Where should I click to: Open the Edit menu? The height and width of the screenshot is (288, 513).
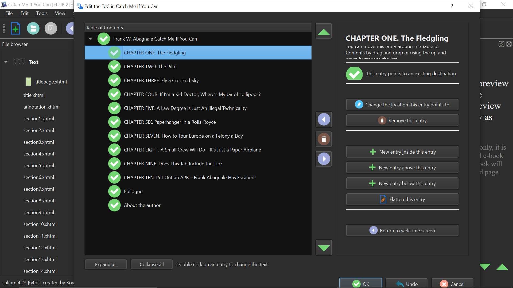[24, 13]
